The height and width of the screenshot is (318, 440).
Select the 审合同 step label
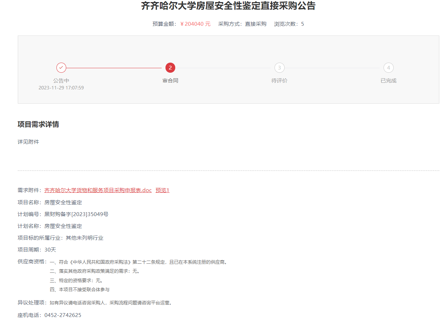click(x=170, y=81)
